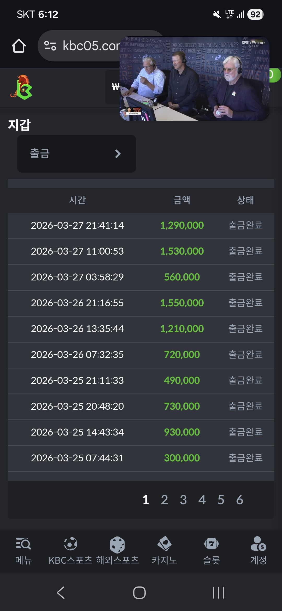The height and width of the screenshot is (611, 282).
Task: Tap the SPOTV Prime floating video
Action: coord(195,79)
